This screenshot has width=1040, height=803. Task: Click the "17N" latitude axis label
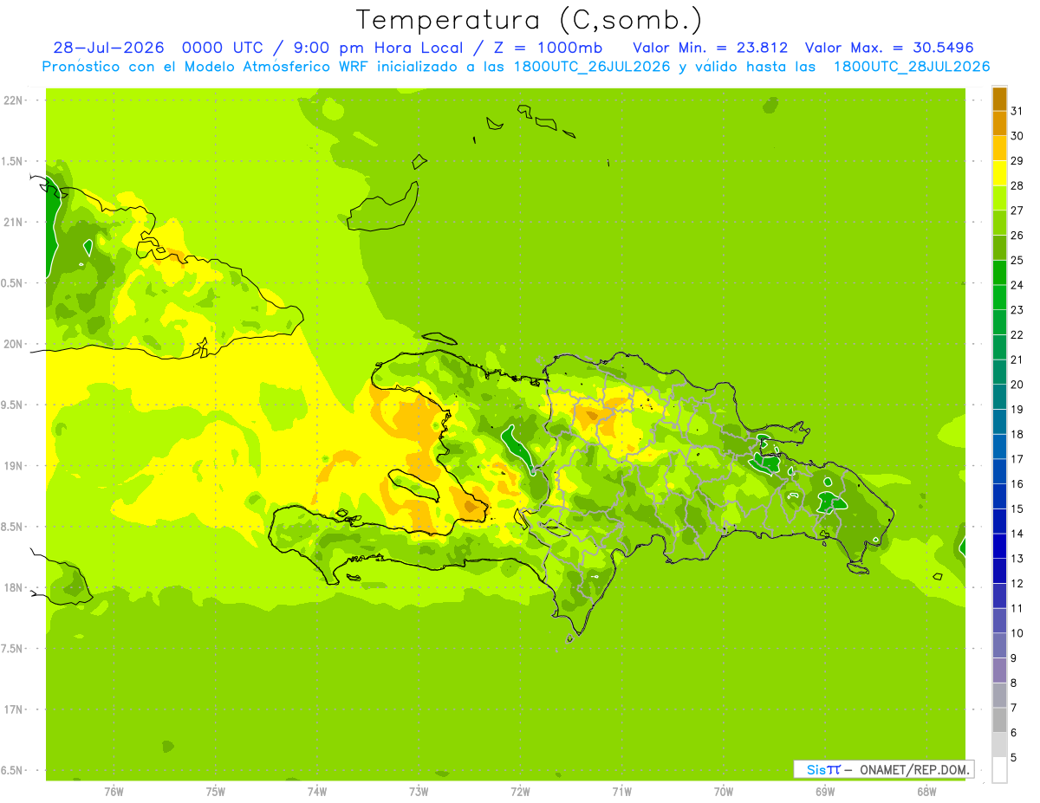click(x=15, y=710)
